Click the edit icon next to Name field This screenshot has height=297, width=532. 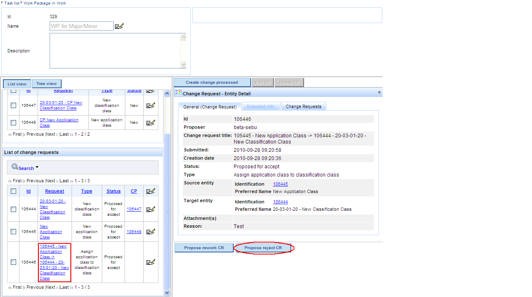point(119,26)
